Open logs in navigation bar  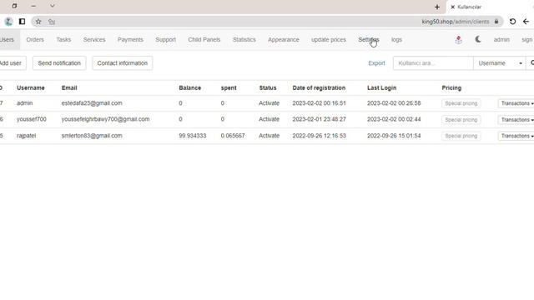coord(397,40)
